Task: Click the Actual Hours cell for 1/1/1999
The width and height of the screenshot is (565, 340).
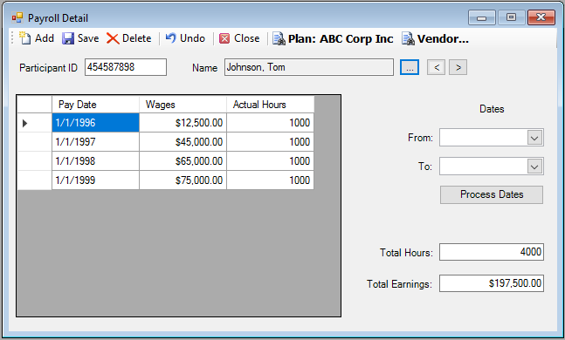Action: 270,180
